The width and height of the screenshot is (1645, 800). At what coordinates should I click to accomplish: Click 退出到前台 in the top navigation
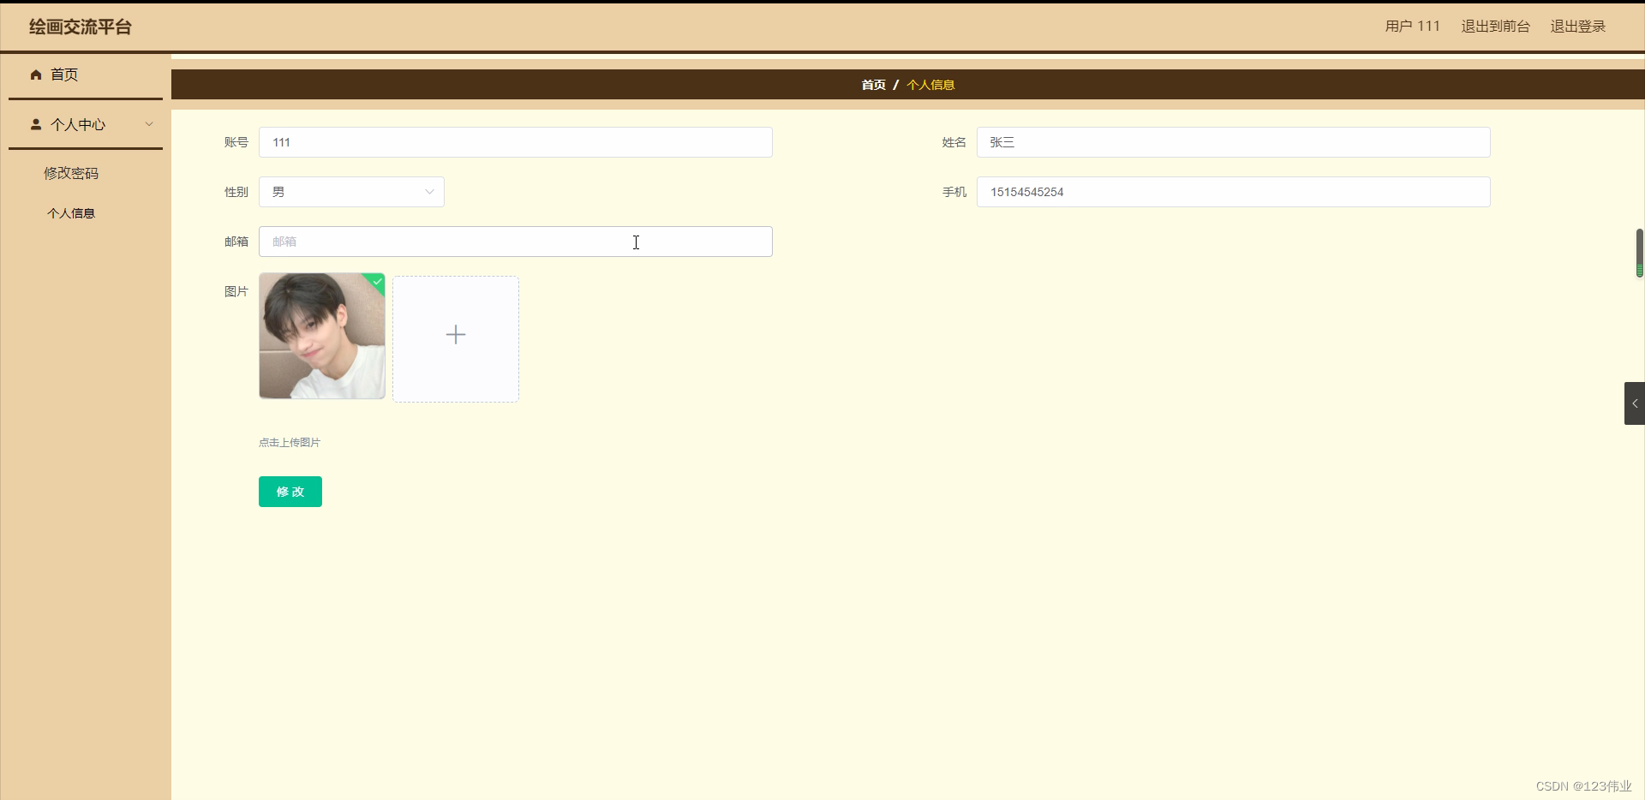1495,26
